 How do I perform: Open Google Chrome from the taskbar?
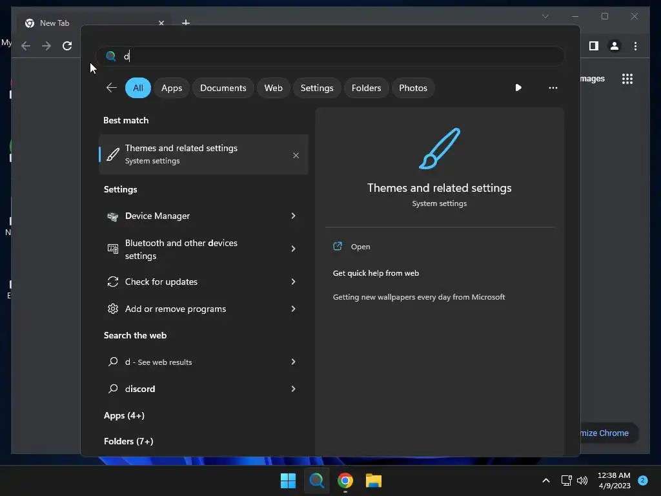click(345, 480)
